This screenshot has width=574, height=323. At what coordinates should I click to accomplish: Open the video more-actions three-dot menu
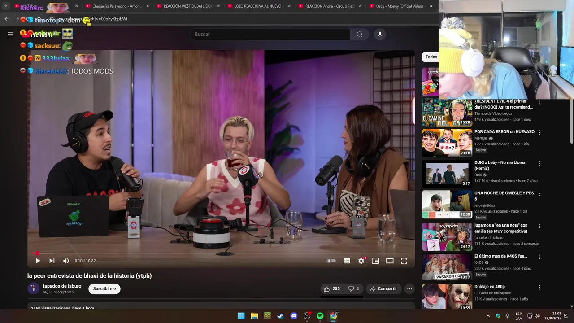[x=409, y=289]
